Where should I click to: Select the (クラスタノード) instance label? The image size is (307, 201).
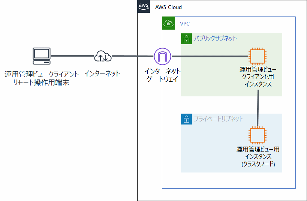coord(258,164)
